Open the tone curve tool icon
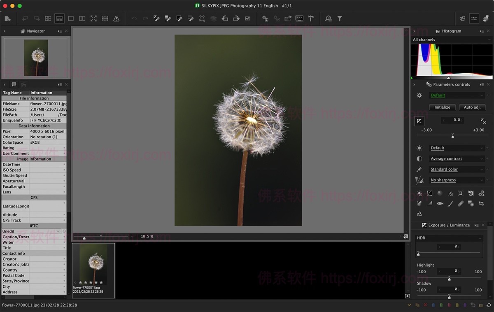Screen dimensions: 494x312 click(x=429, y=193)
